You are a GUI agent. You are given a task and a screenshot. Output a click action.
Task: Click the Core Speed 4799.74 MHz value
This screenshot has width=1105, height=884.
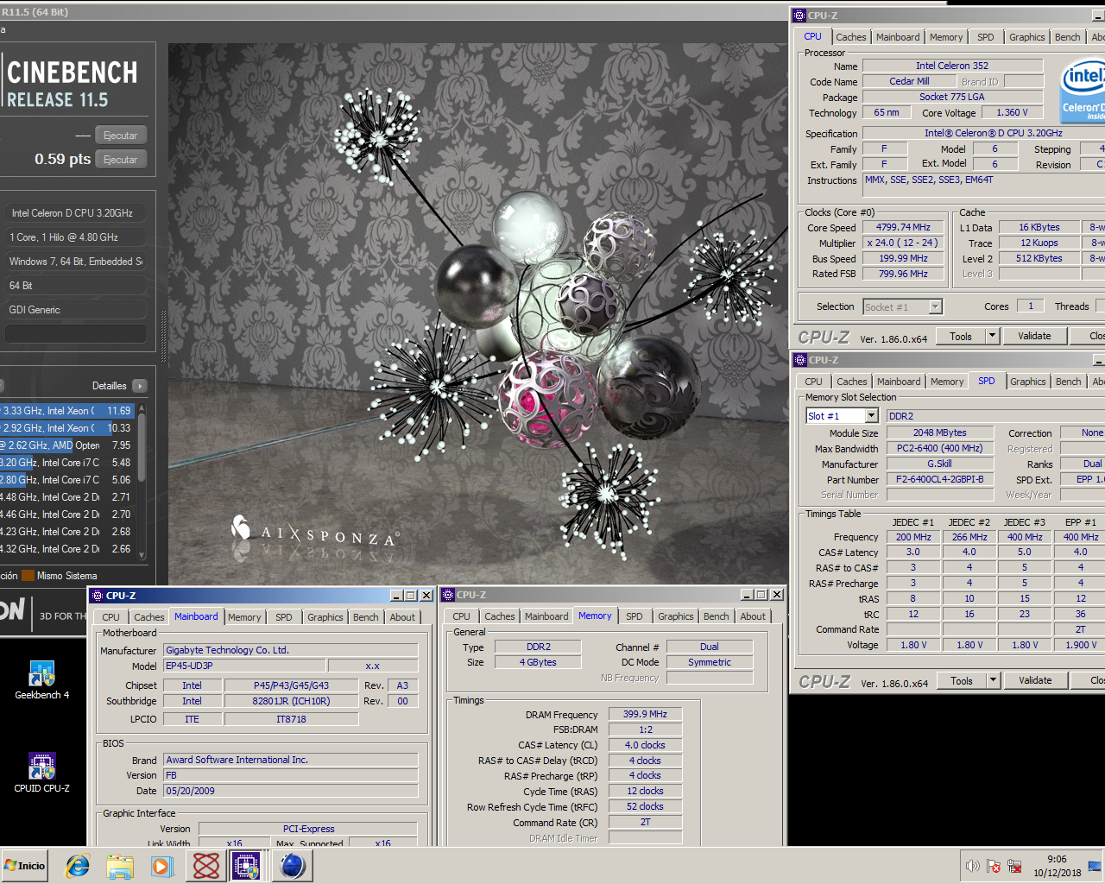[x=903, y=228]
